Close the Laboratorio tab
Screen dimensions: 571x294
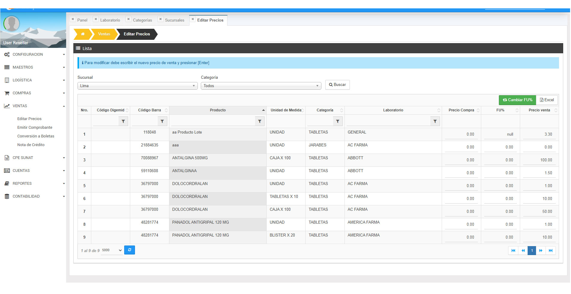[96, 19]
